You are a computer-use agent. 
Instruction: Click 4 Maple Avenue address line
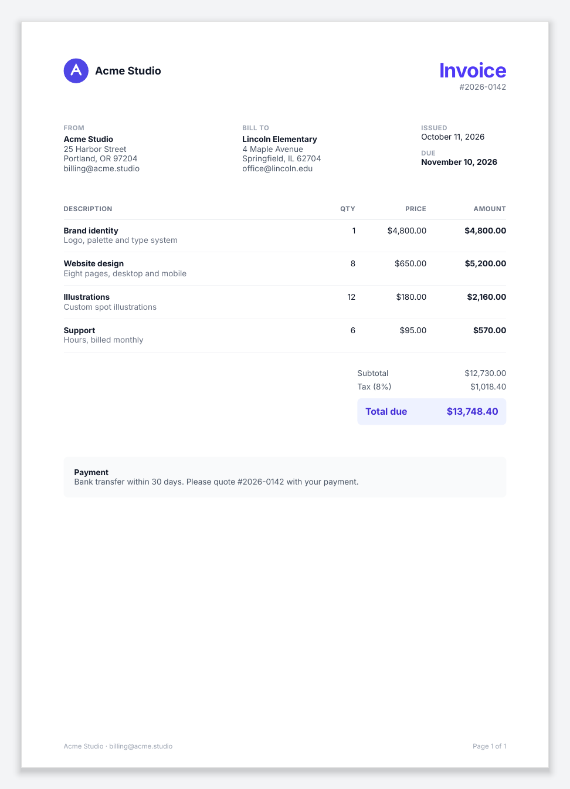tap(273, 149)
